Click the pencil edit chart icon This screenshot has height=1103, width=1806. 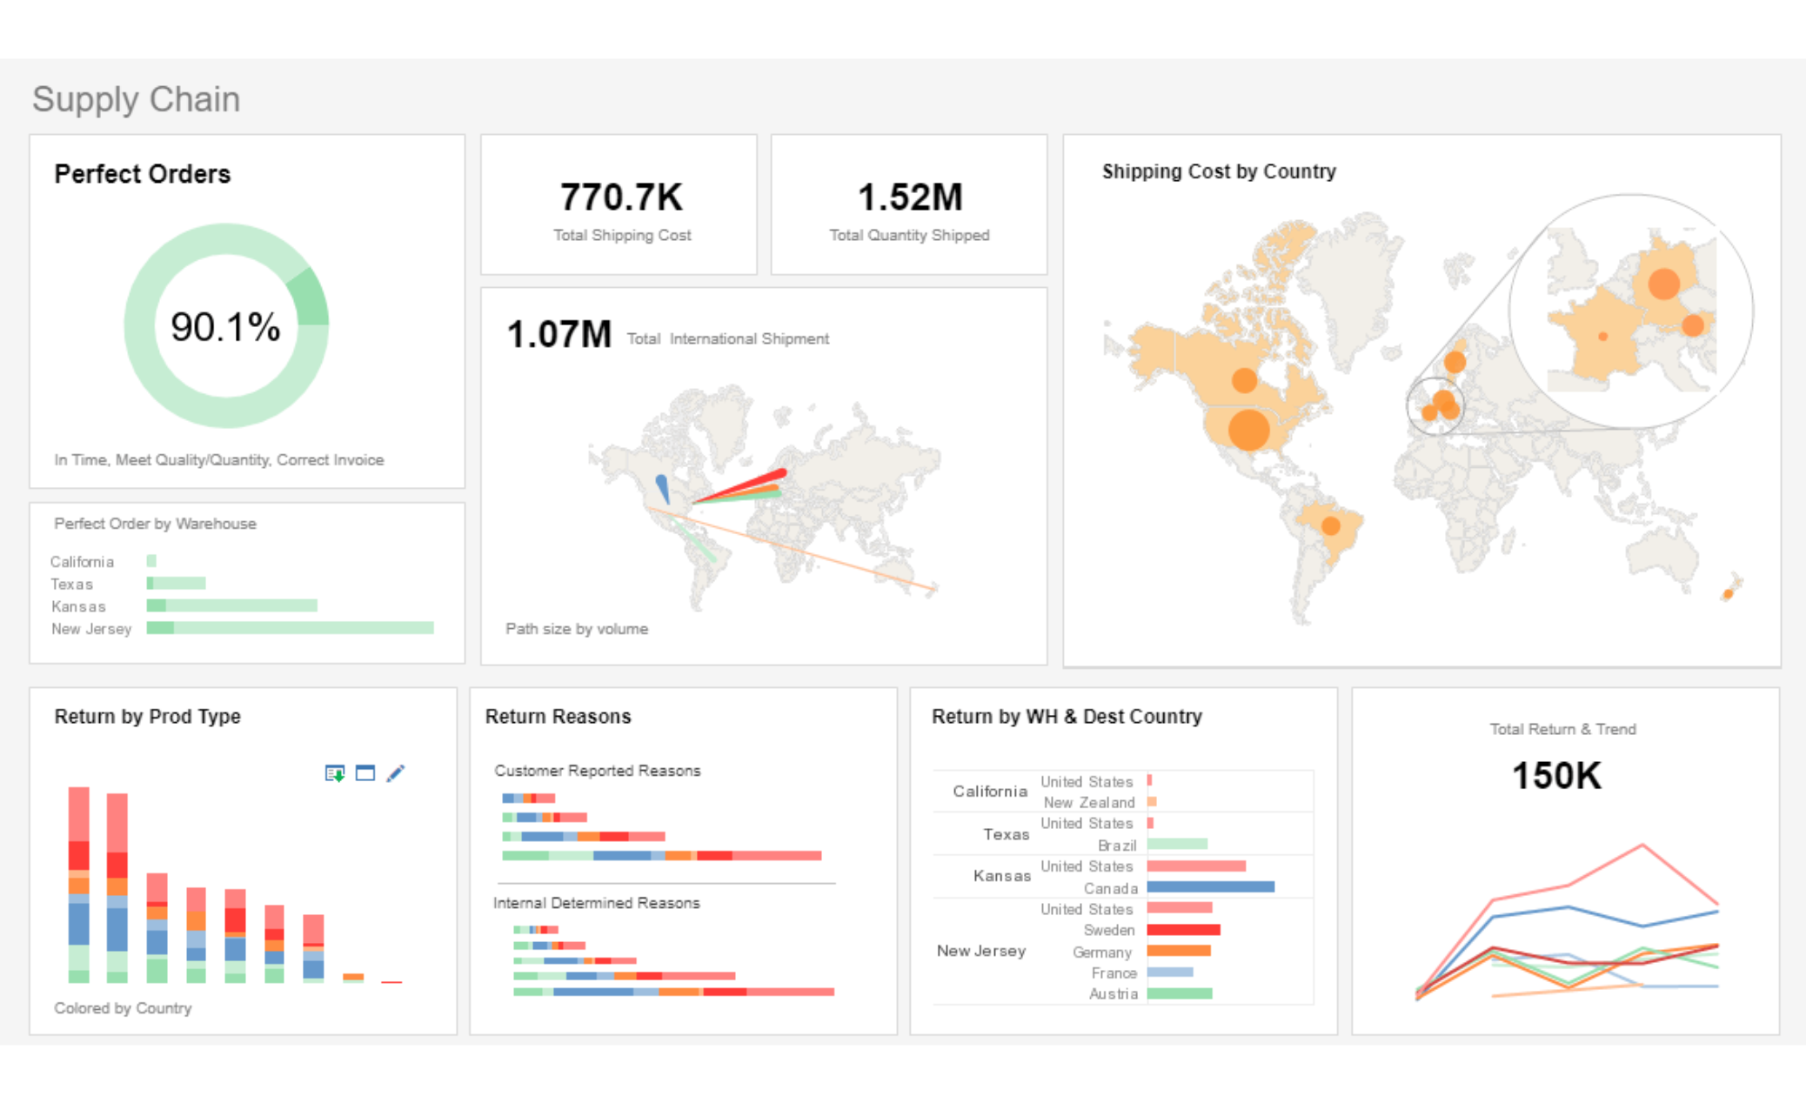point(396,772)
